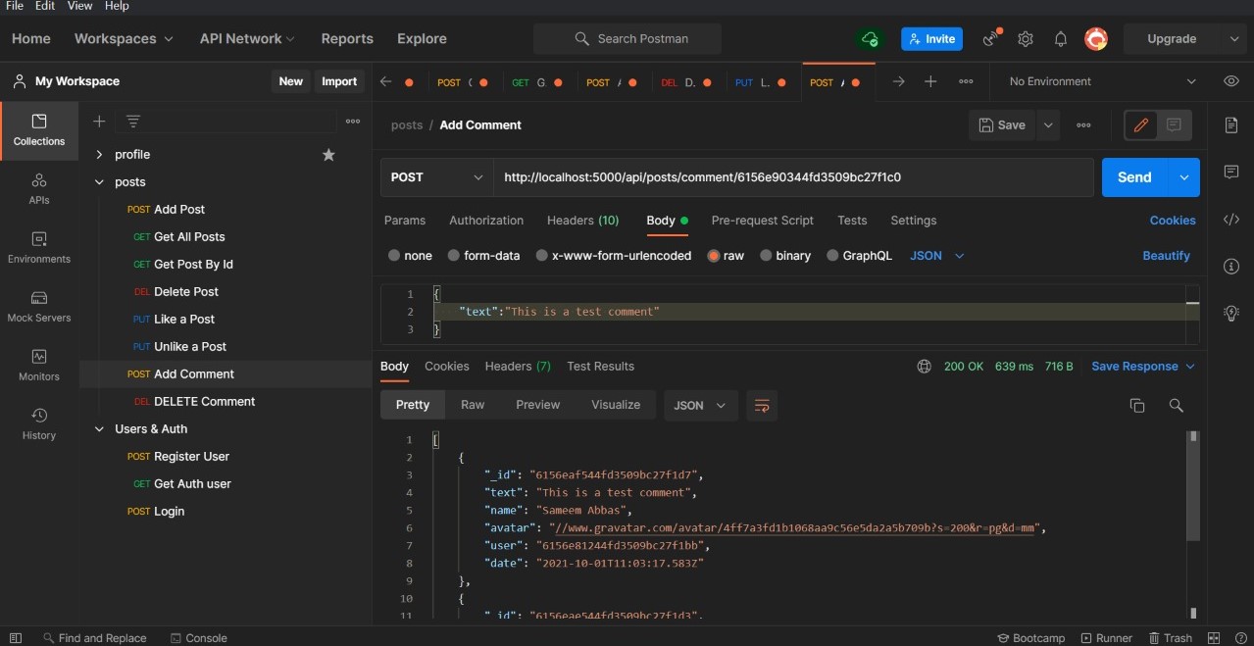The width and height of the screenshot is (1254, 646).
Task: Open the Save button dropdown arrow
Action: [1049, 124]
